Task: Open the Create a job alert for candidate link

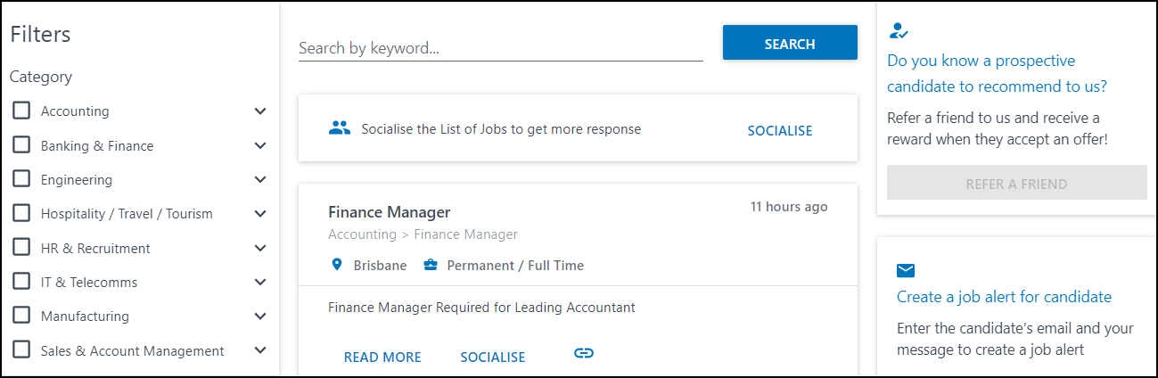Action: pyautogui.click(x=1004, y=296)
